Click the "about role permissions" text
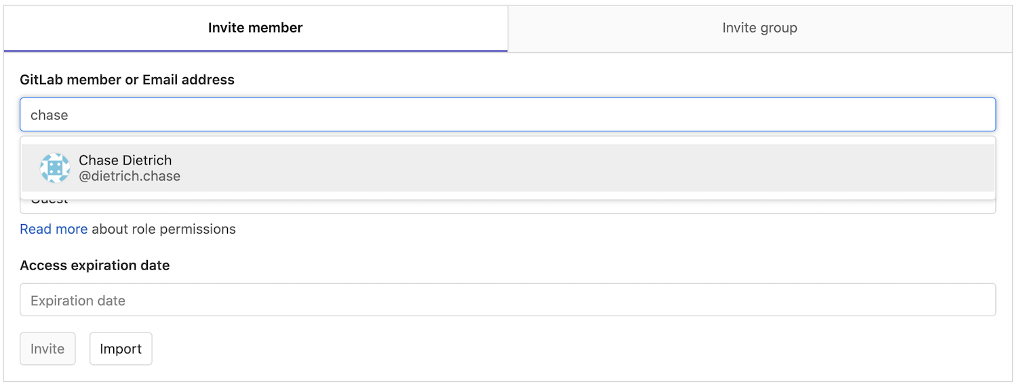 (164, 230)
